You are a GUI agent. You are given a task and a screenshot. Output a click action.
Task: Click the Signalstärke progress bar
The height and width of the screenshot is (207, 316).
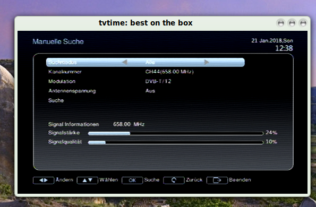pos(176,133)
